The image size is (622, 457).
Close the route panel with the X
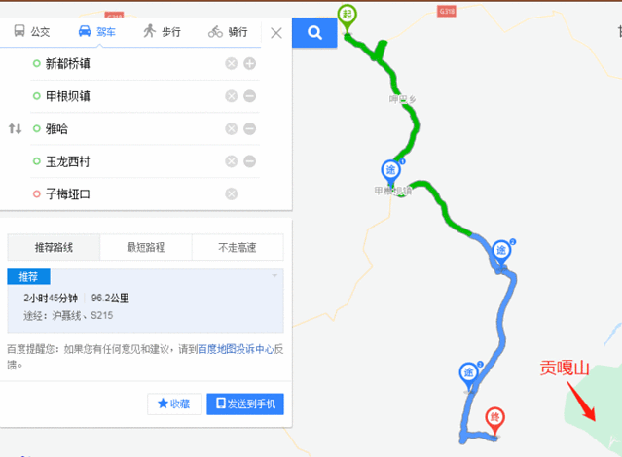[x=276, y=33]
